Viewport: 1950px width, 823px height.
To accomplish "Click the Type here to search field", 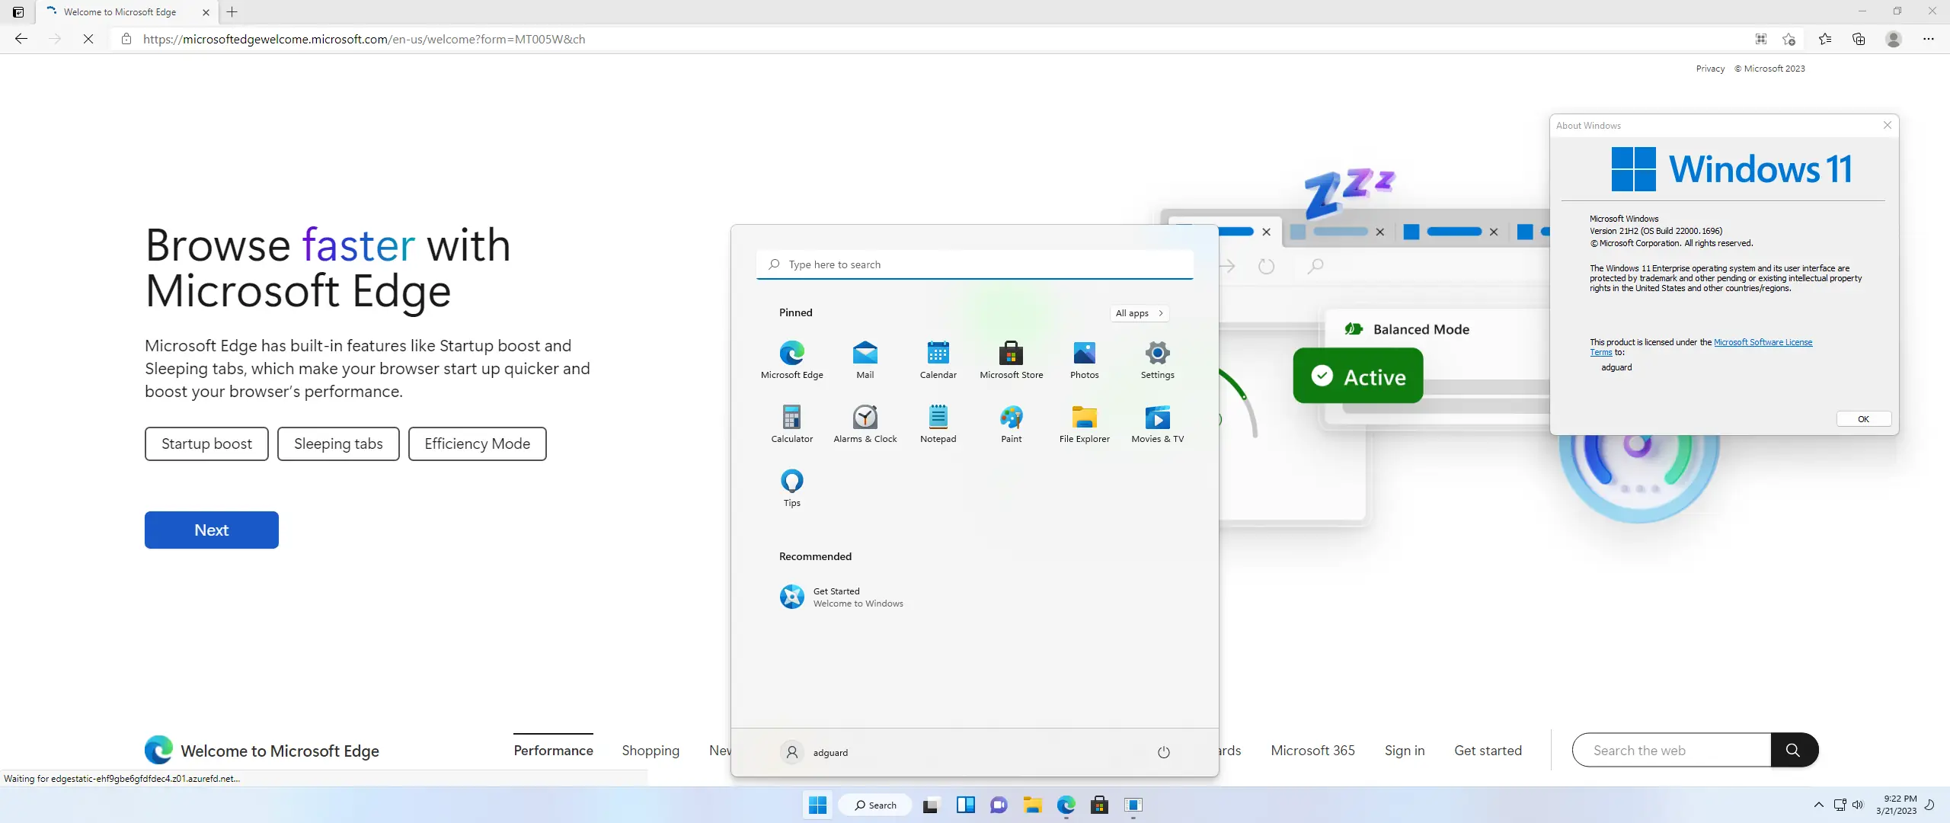I will click(x=975, y=264).
